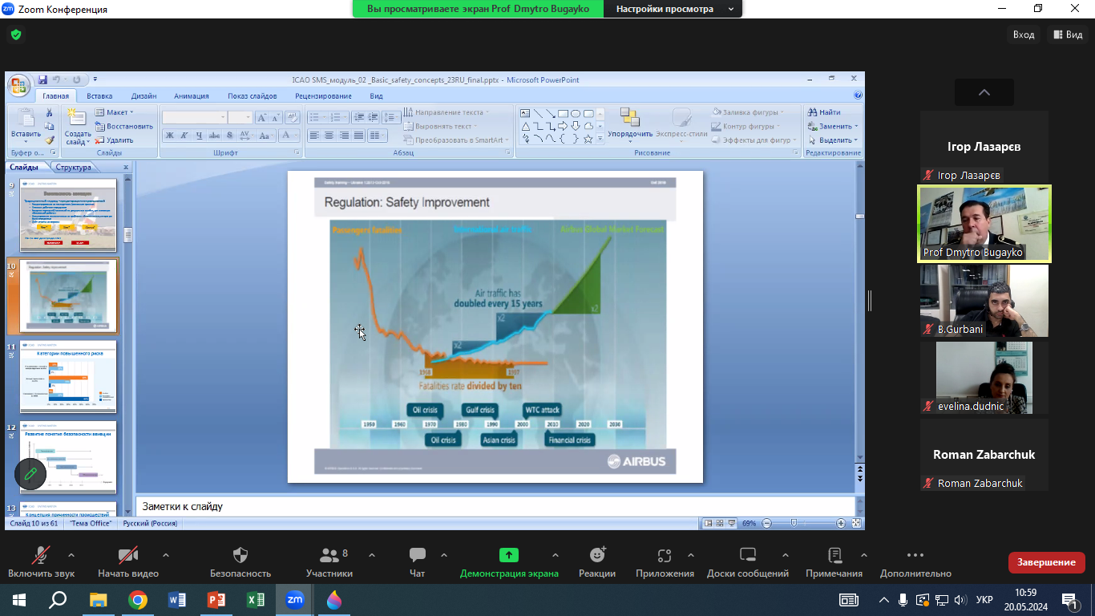Click the Вход button at top right
Screen dimensions: 1095x616
tap(1024, 34)
